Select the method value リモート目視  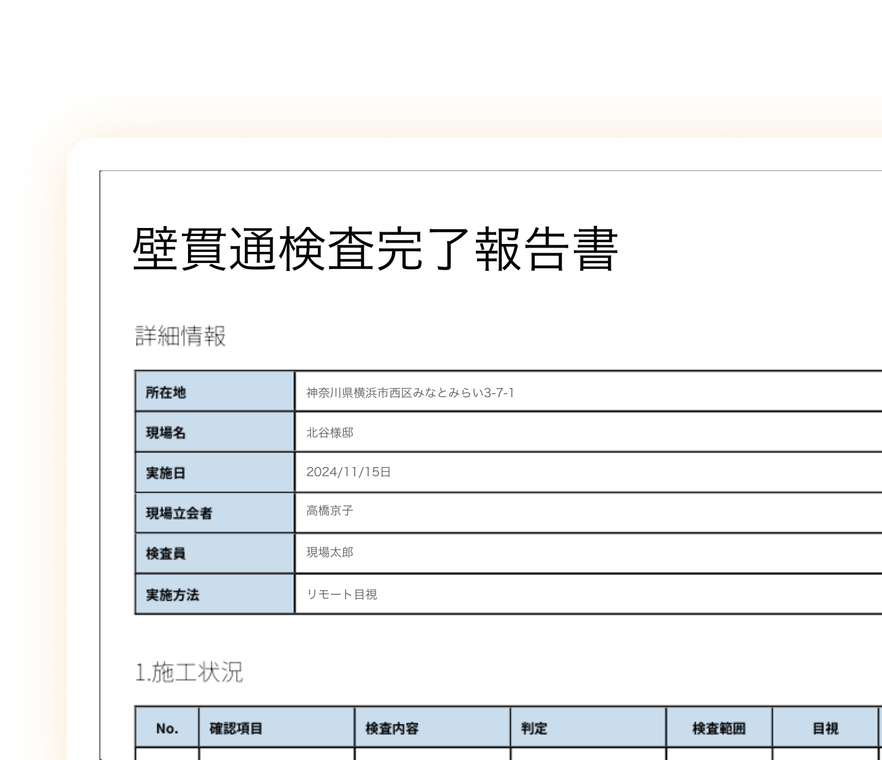click(x=341, y=595)
